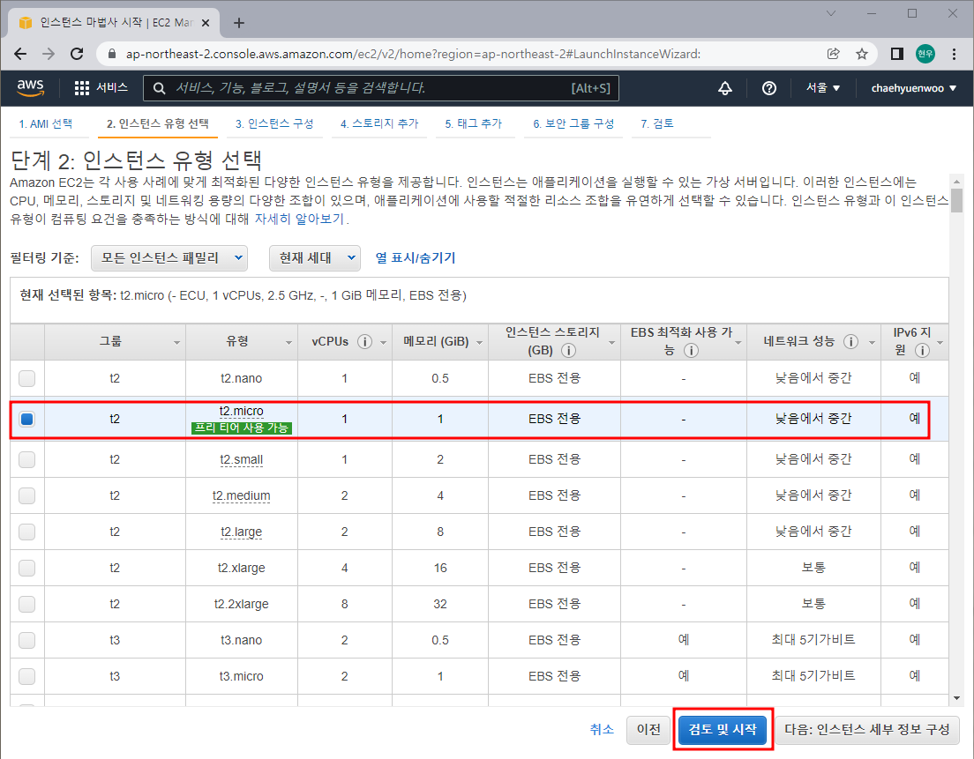Sort by the vCPUs column arrow
The width and height of the screenshot is (974, 759).
pos(383,343)
